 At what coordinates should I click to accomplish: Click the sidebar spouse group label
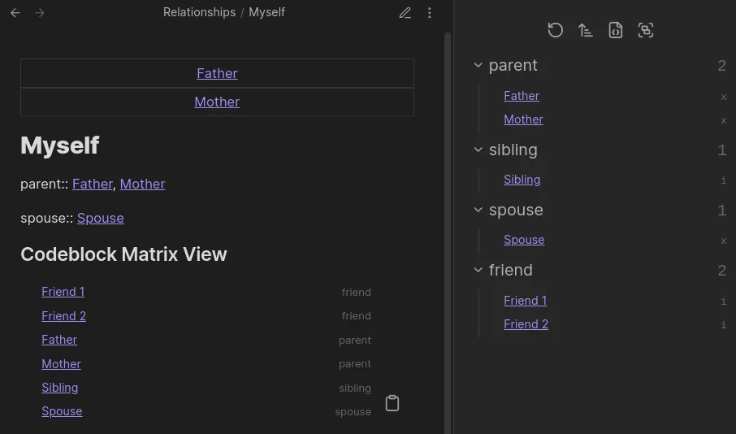[516, 210]
